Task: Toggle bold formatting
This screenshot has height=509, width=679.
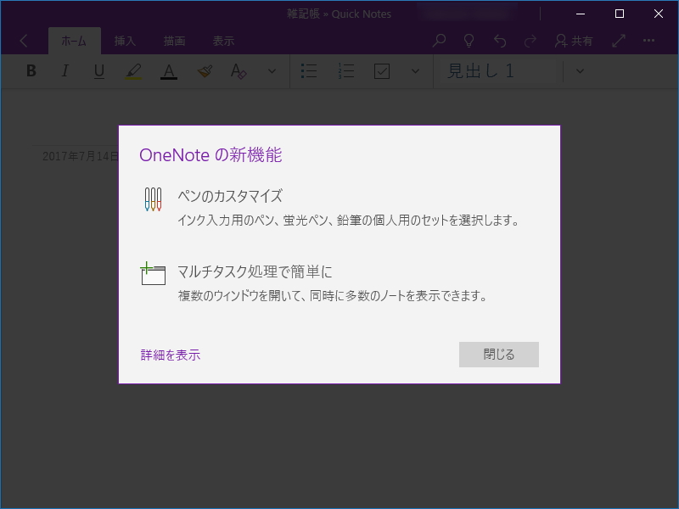Action: pyautogui.click(x=31, y=71)
